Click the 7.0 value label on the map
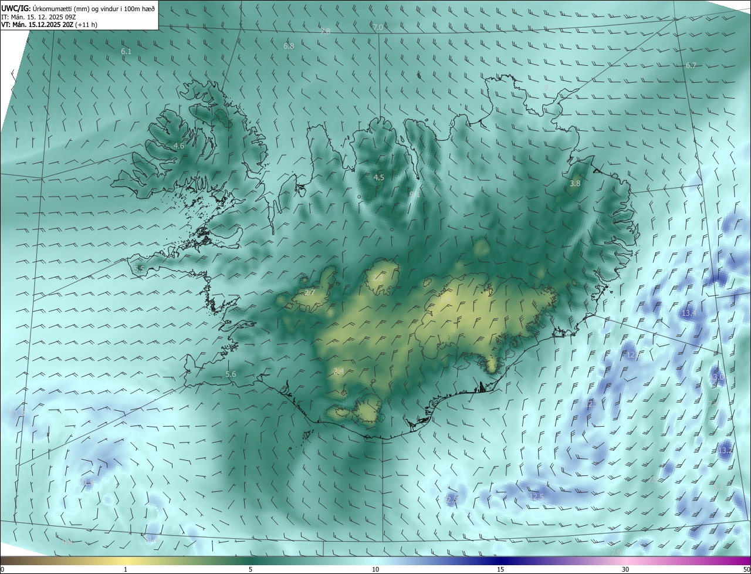This screenshot has width=751, height=574. coord(378,27)
